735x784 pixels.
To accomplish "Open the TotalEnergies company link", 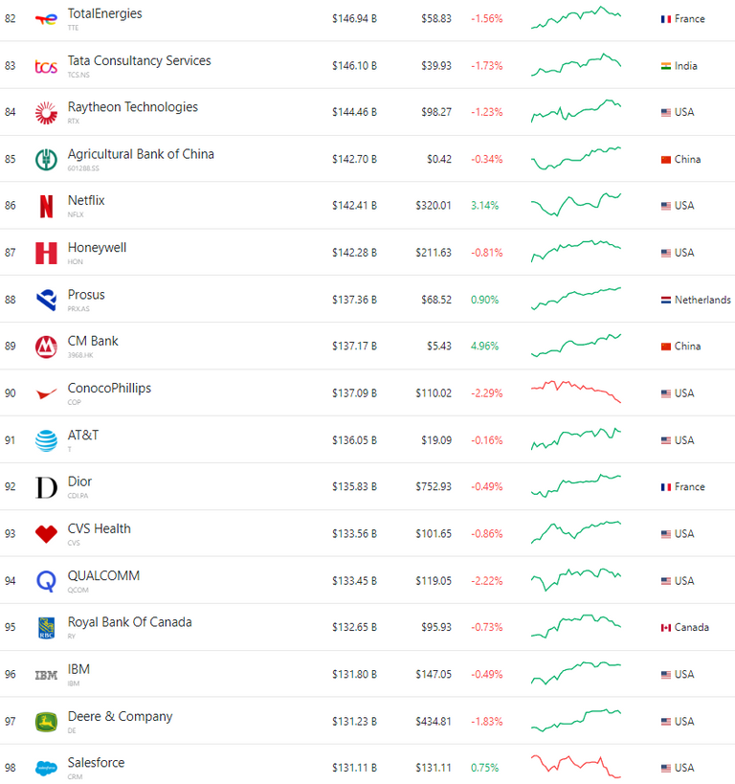I will tap(104, 13).
